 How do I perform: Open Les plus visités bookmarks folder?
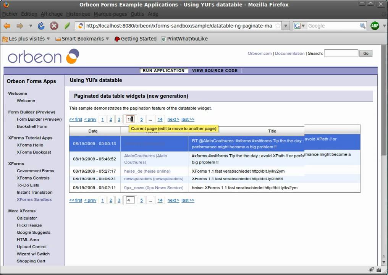[26, 39]
